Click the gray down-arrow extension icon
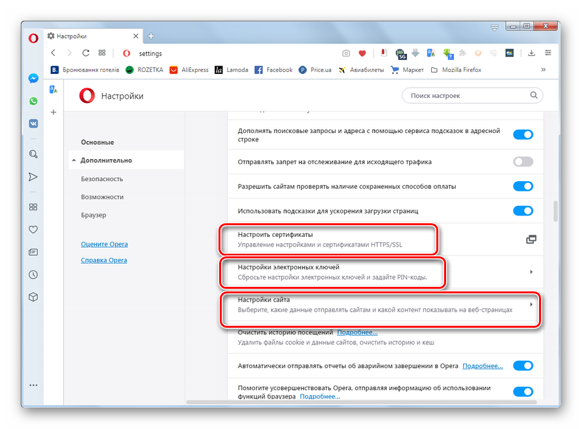The height and width of the screenshot is (429, 582). pyautogui.click(x=416, y=53)
